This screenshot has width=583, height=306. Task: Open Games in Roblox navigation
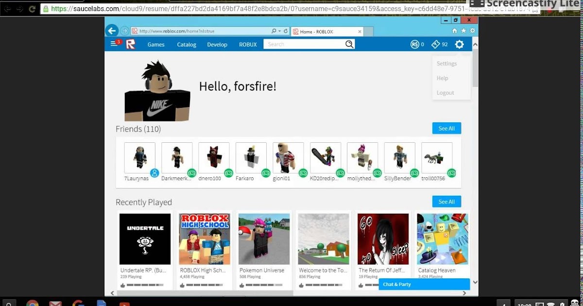point(156,45)
